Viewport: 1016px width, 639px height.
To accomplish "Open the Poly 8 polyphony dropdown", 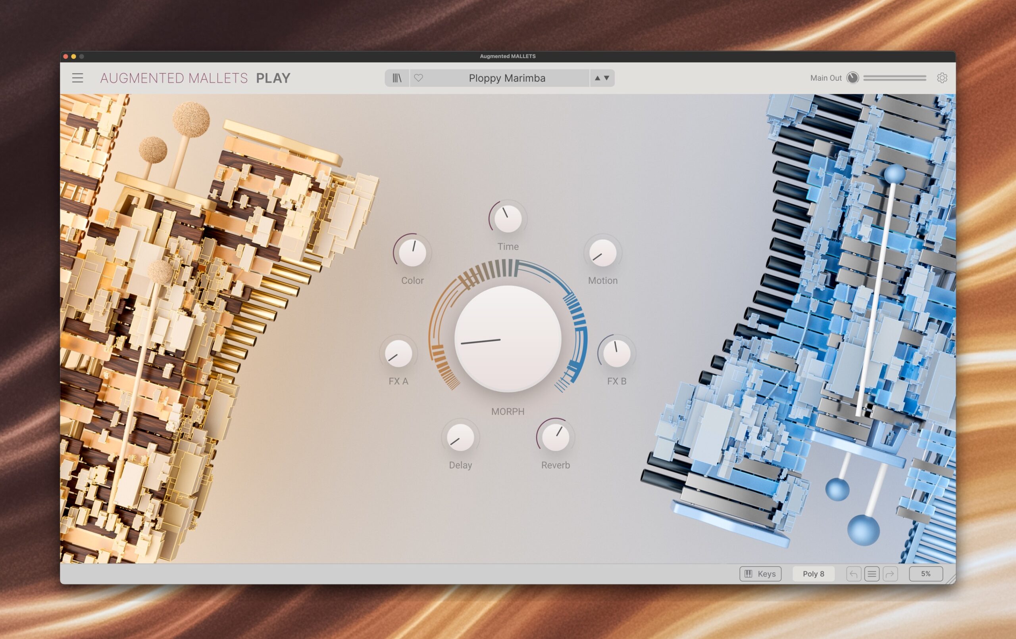I will [813, 574].
